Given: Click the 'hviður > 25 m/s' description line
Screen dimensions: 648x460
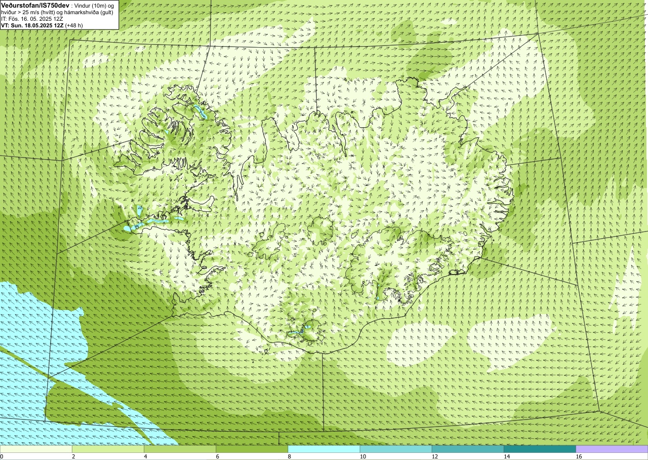Looking at the screenshot, I should (x=57, y=12).
